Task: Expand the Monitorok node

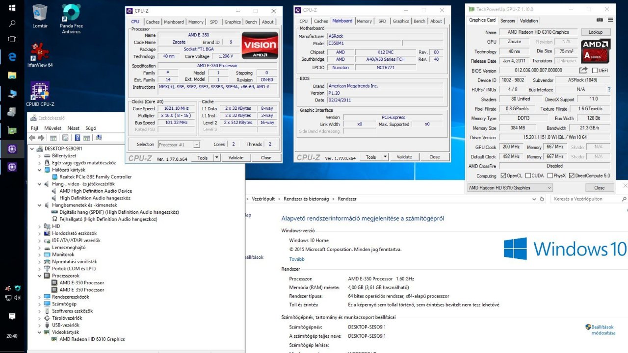Action: click(x=40, y=254)
